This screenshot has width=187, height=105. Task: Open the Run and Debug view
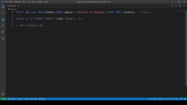pos(3,25)
